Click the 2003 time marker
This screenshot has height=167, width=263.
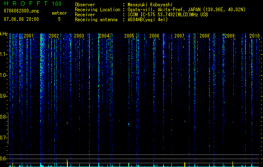tap(79, 35)
